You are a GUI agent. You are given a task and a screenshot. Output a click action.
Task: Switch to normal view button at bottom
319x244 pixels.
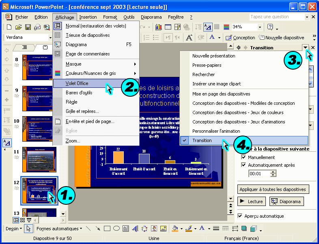16,220
